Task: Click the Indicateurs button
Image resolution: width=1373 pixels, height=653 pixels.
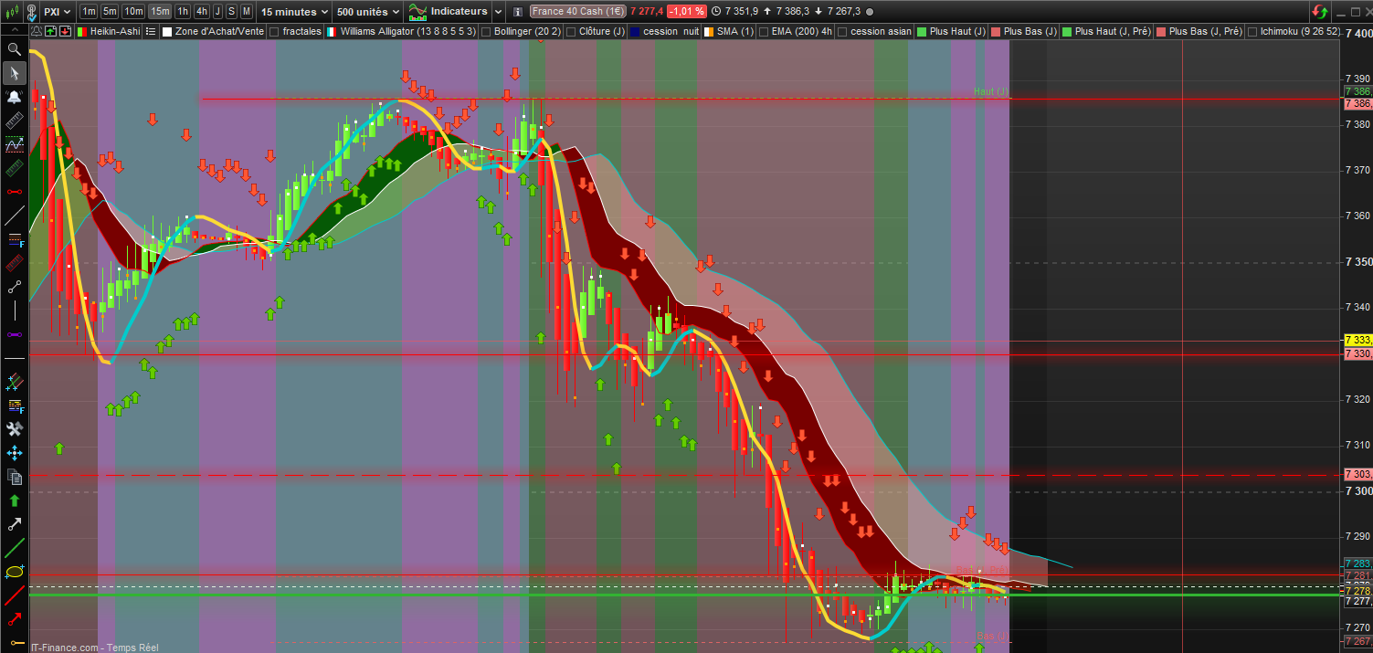Action: pyautogui.click(x=449, y=12)
